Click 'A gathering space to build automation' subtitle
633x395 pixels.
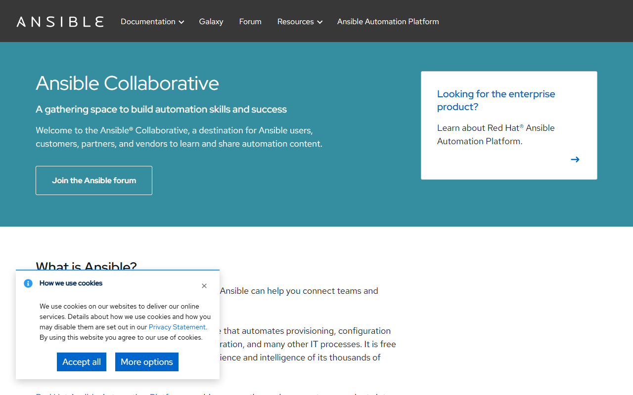(161, 109)
